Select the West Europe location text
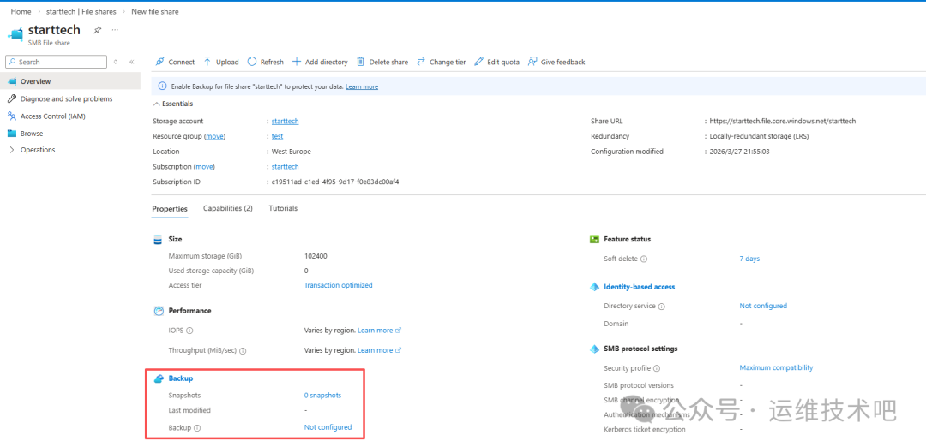This screenshot has width=926, height=447. pos(292,152)
